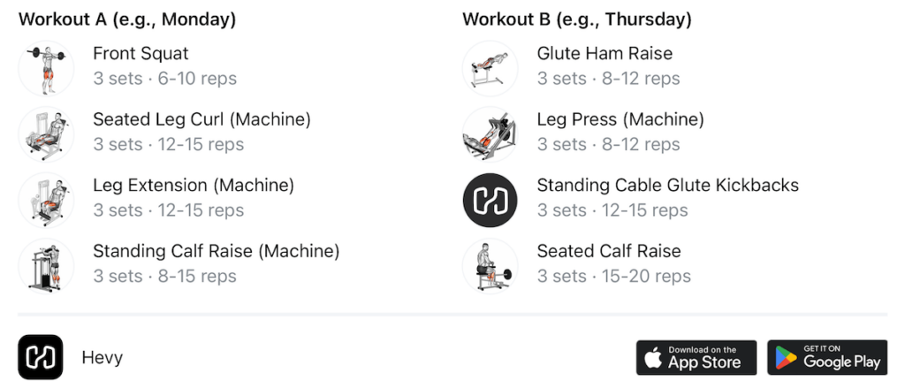Download on the App Store button
Image resolution: width=905 pixels, height=381 pixels.
coord(696,357)
